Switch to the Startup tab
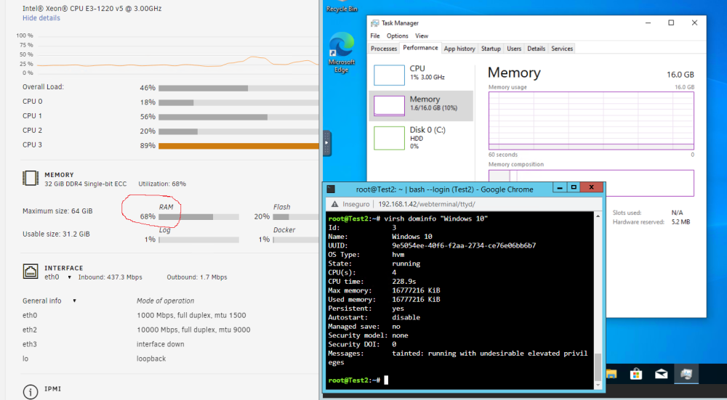 [x=491, y=49]
